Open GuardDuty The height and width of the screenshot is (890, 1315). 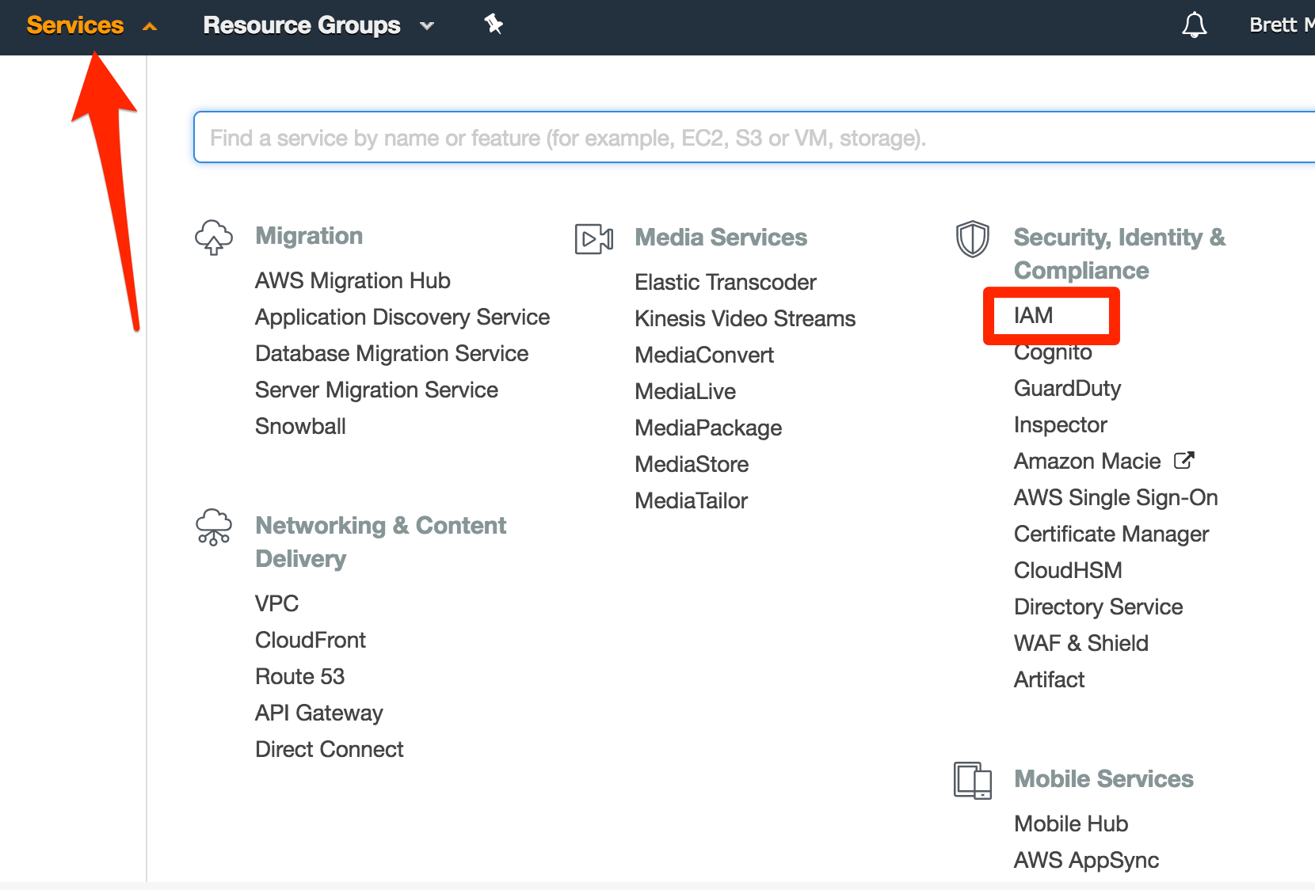click(x=1067, y=388)
